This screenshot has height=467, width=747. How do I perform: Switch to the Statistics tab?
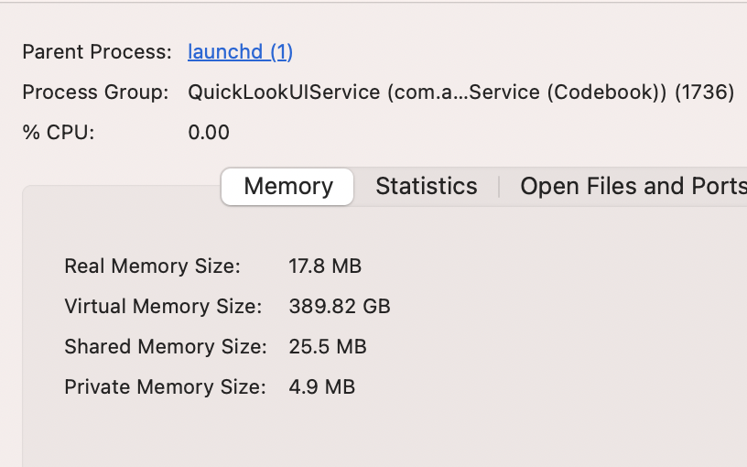click(x=427, y=187)
